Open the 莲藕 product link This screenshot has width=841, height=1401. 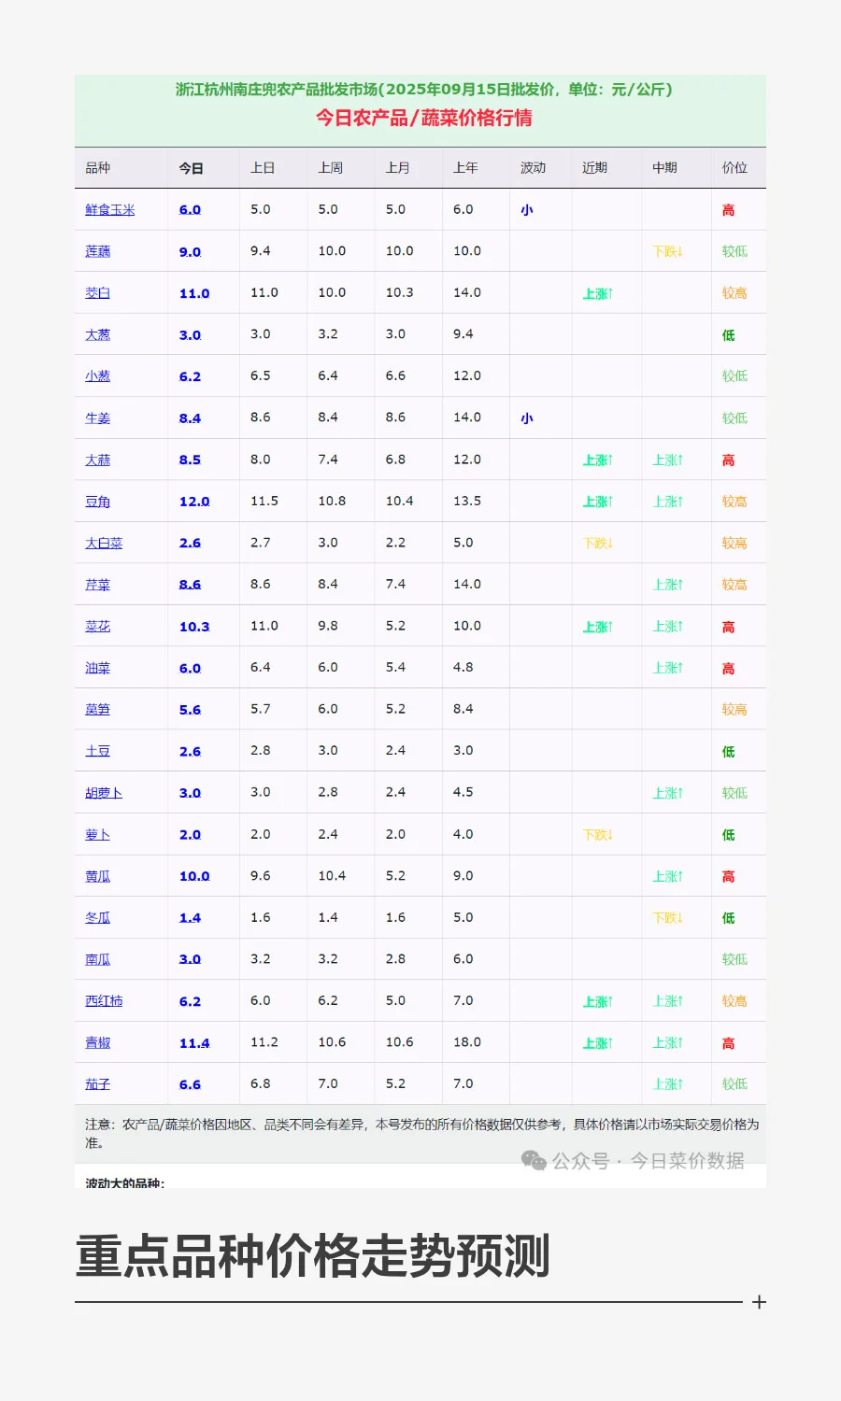98,251
